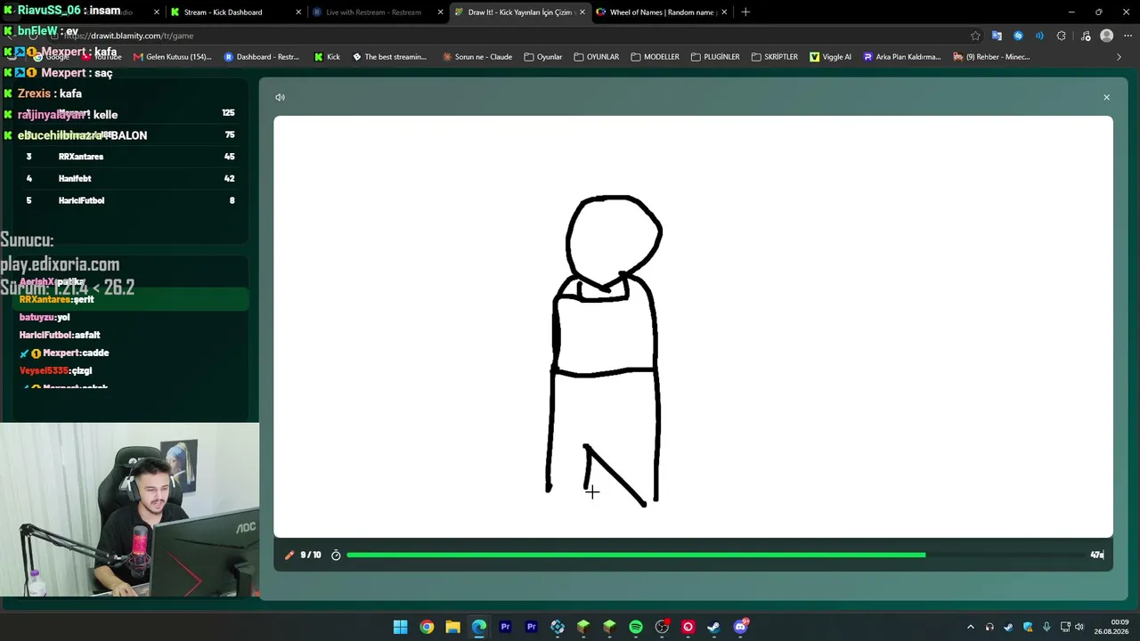
Task: Expand the MODELLER bookmark folder
Action: tap(655, 57)
